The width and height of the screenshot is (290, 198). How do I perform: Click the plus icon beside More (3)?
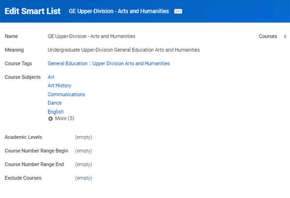50,119
